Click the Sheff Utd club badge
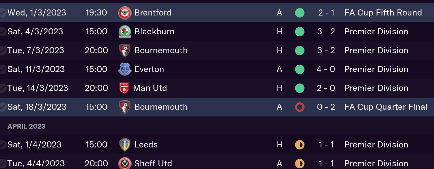 coord(125,164)
